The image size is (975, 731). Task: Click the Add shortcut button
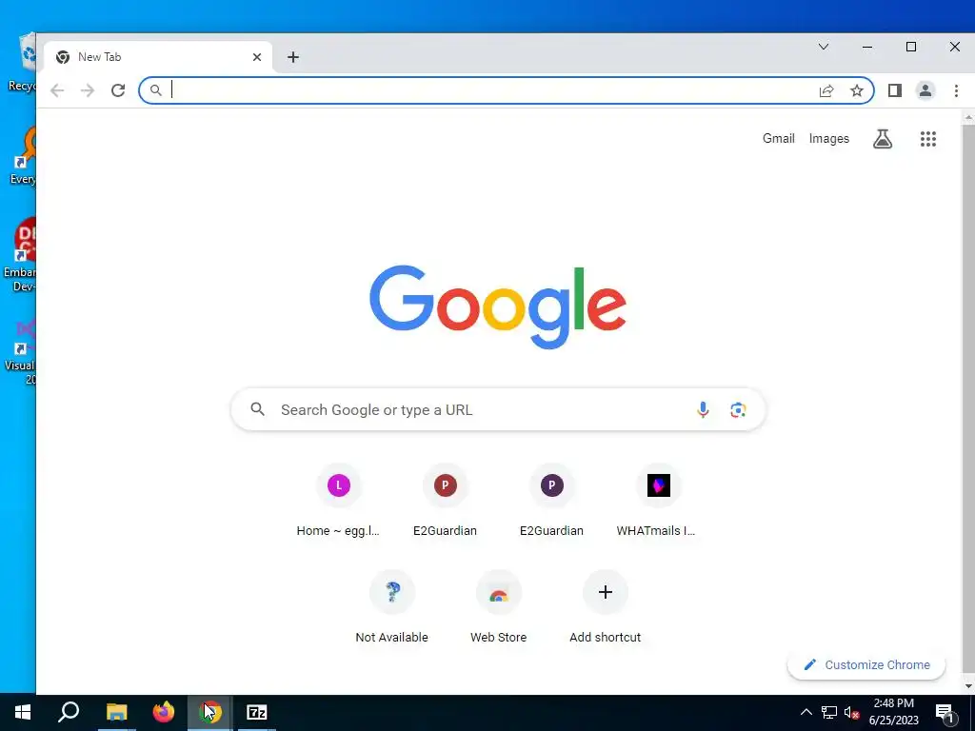click(x=605, y=607)
